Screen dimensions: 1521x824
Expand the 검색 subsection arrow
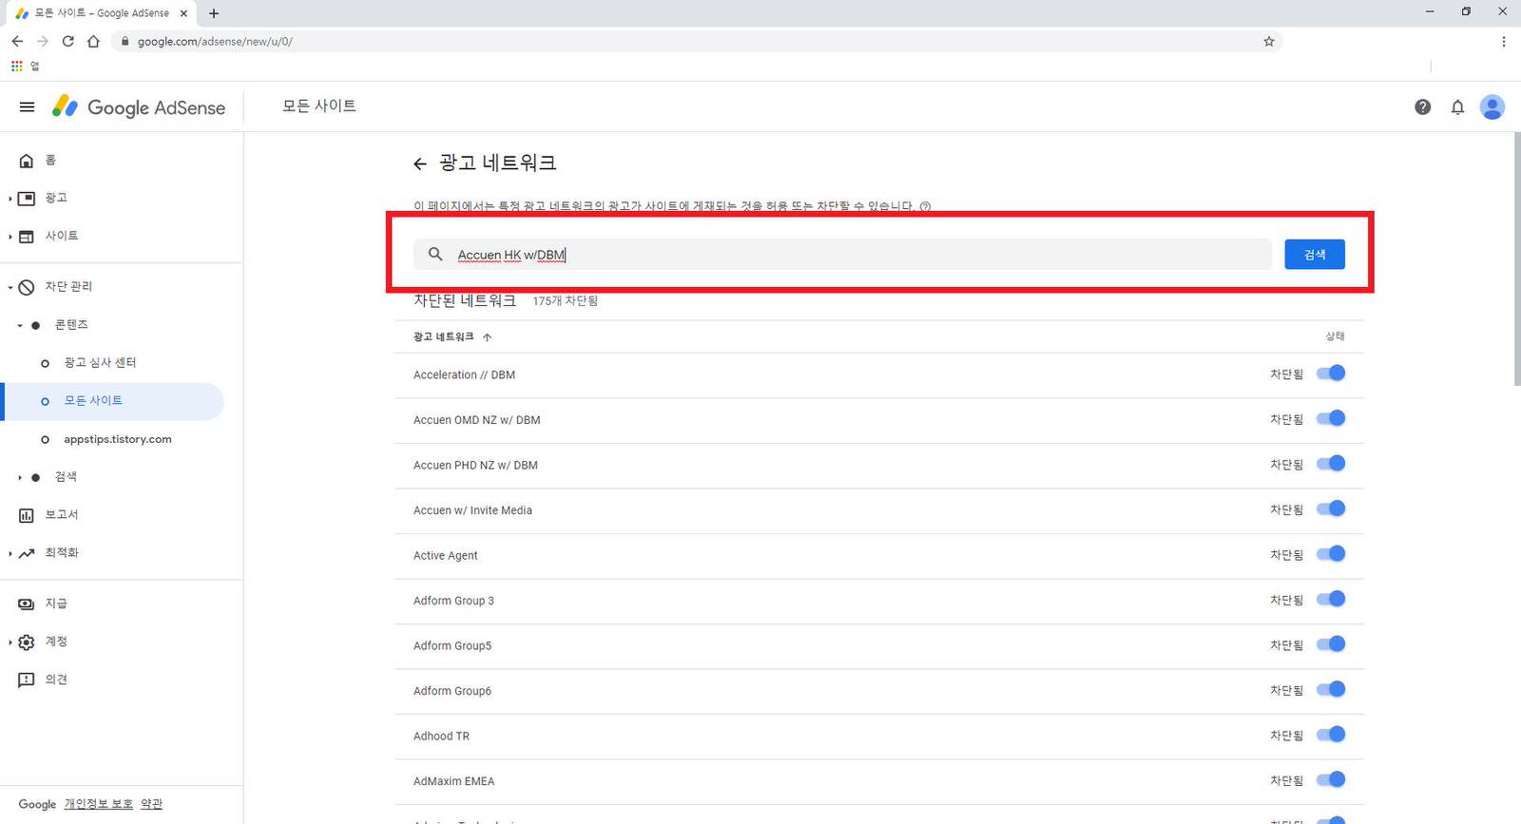pyautogui.click(x=19, y=477)
